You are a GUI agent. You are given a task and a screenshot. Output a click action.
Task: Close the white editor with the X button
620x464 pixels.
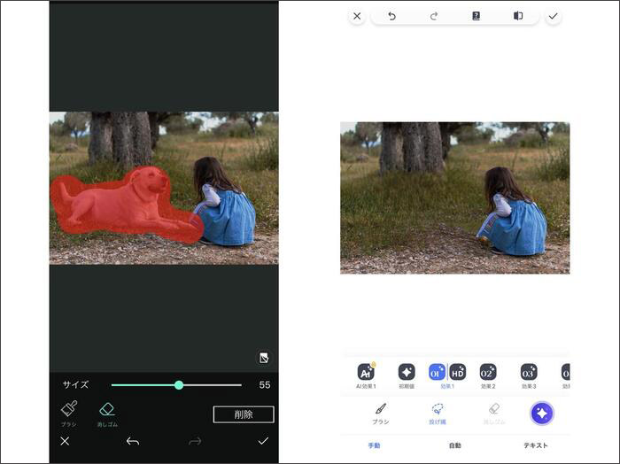tap(357, 16)
